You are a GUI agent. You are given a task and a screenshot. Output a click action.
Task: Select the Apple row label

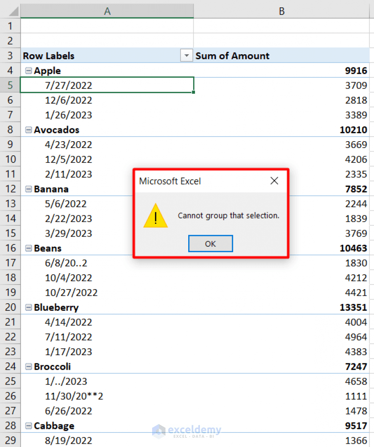(x=107, y=70)
